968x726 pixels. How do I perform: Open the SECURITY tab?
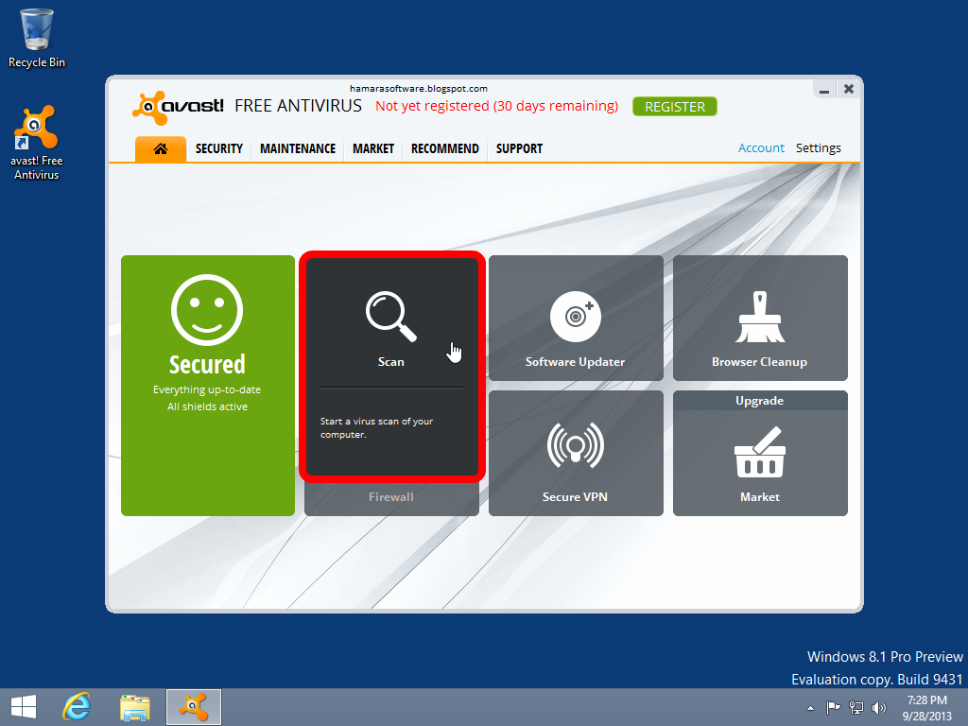219,148
